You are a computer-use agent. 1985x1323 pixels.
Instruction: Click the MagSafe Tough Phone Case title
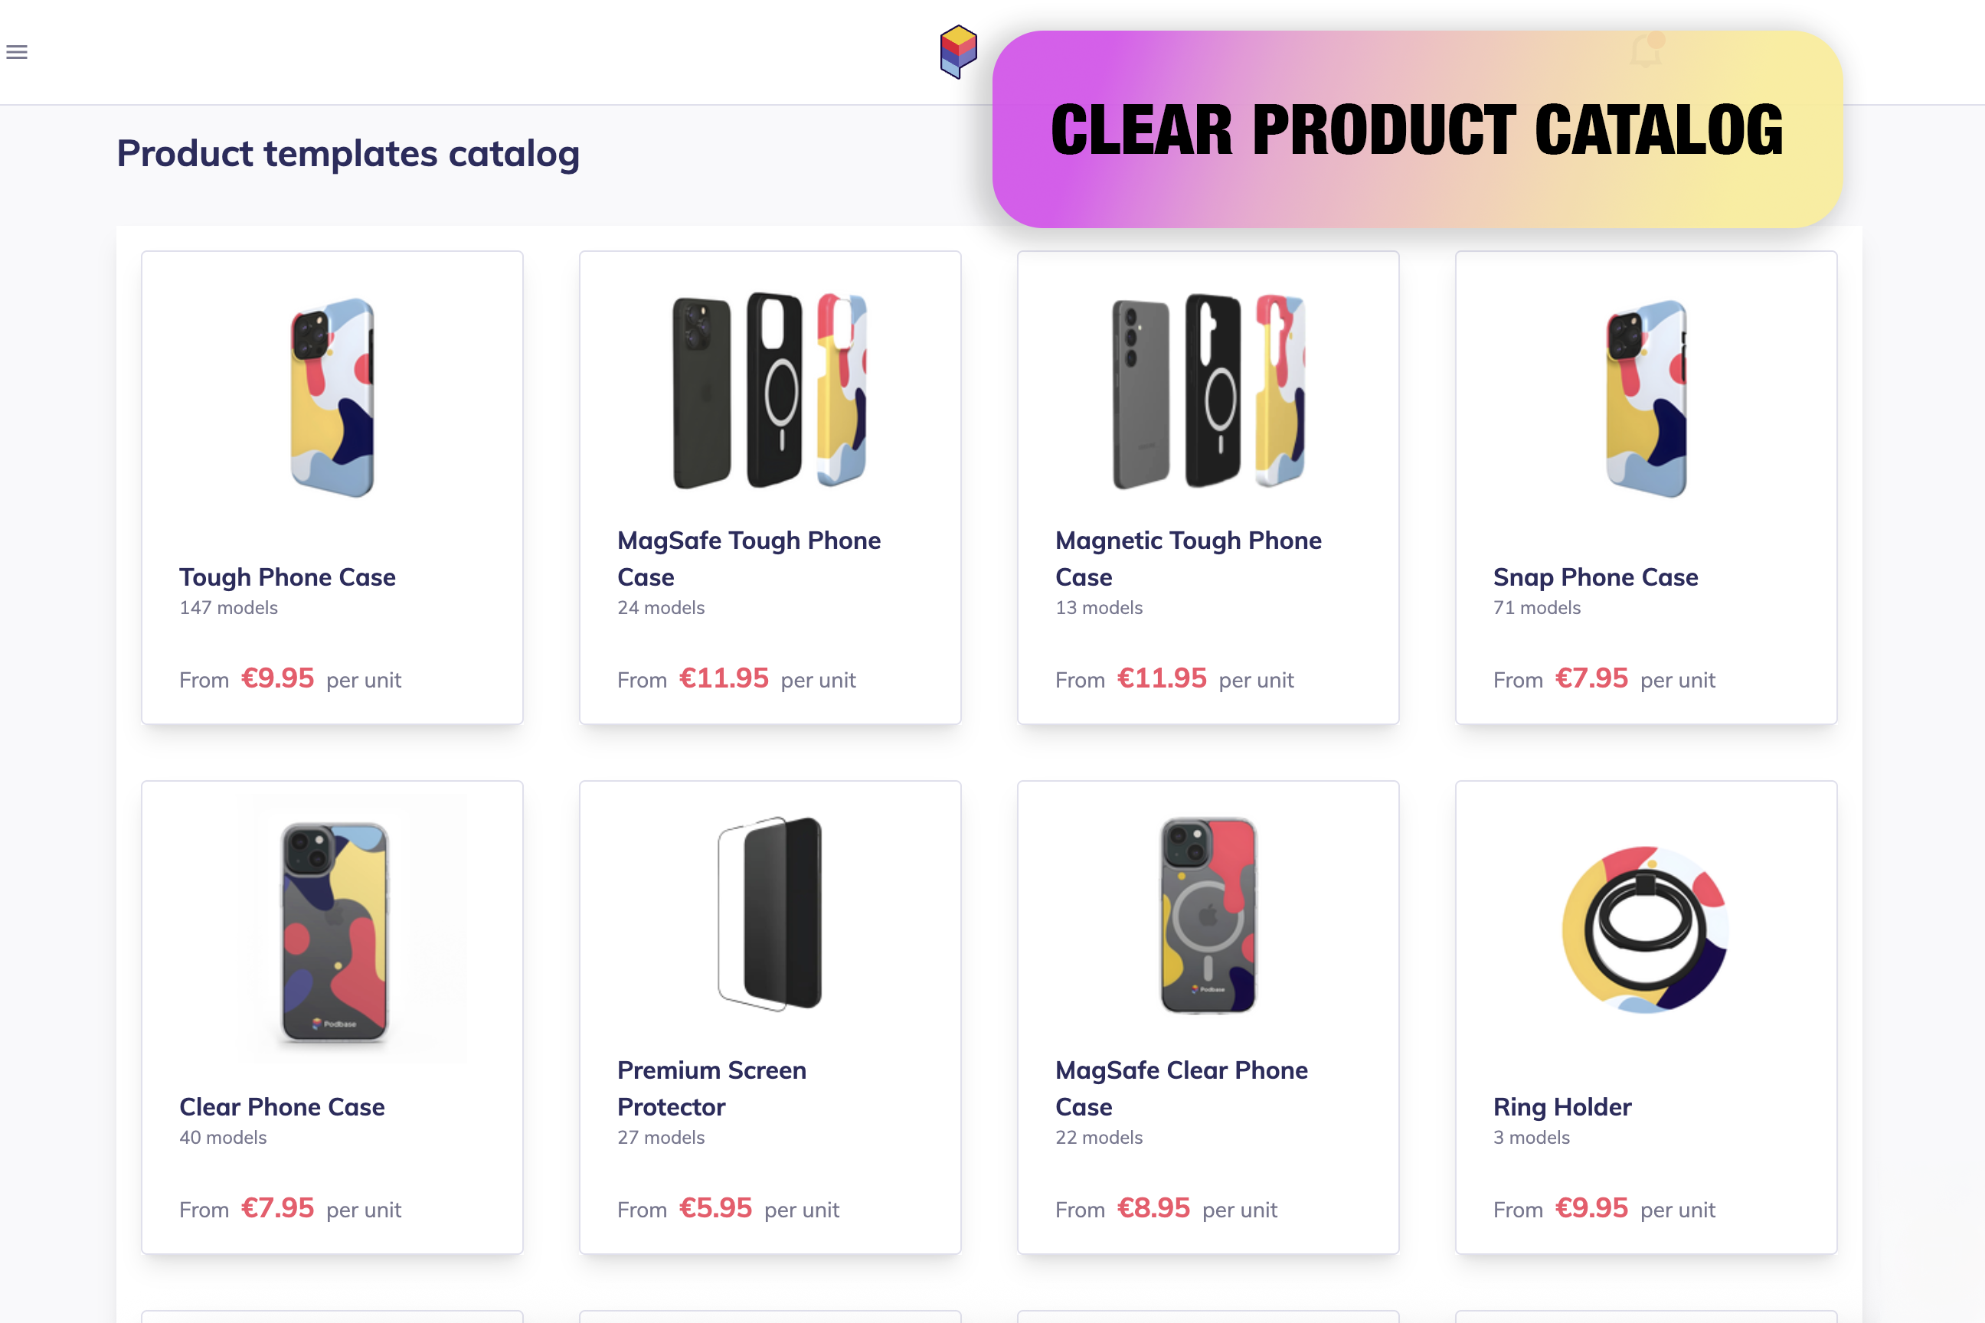click(x=749, y=559)
